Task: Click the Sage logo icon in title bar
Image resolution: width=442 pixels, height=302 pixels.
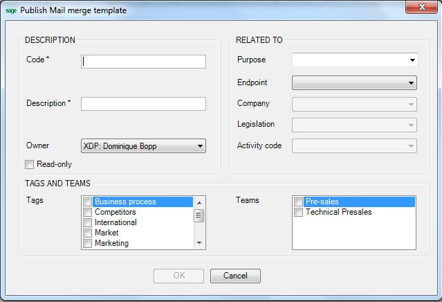Action: tap(11, 10)
